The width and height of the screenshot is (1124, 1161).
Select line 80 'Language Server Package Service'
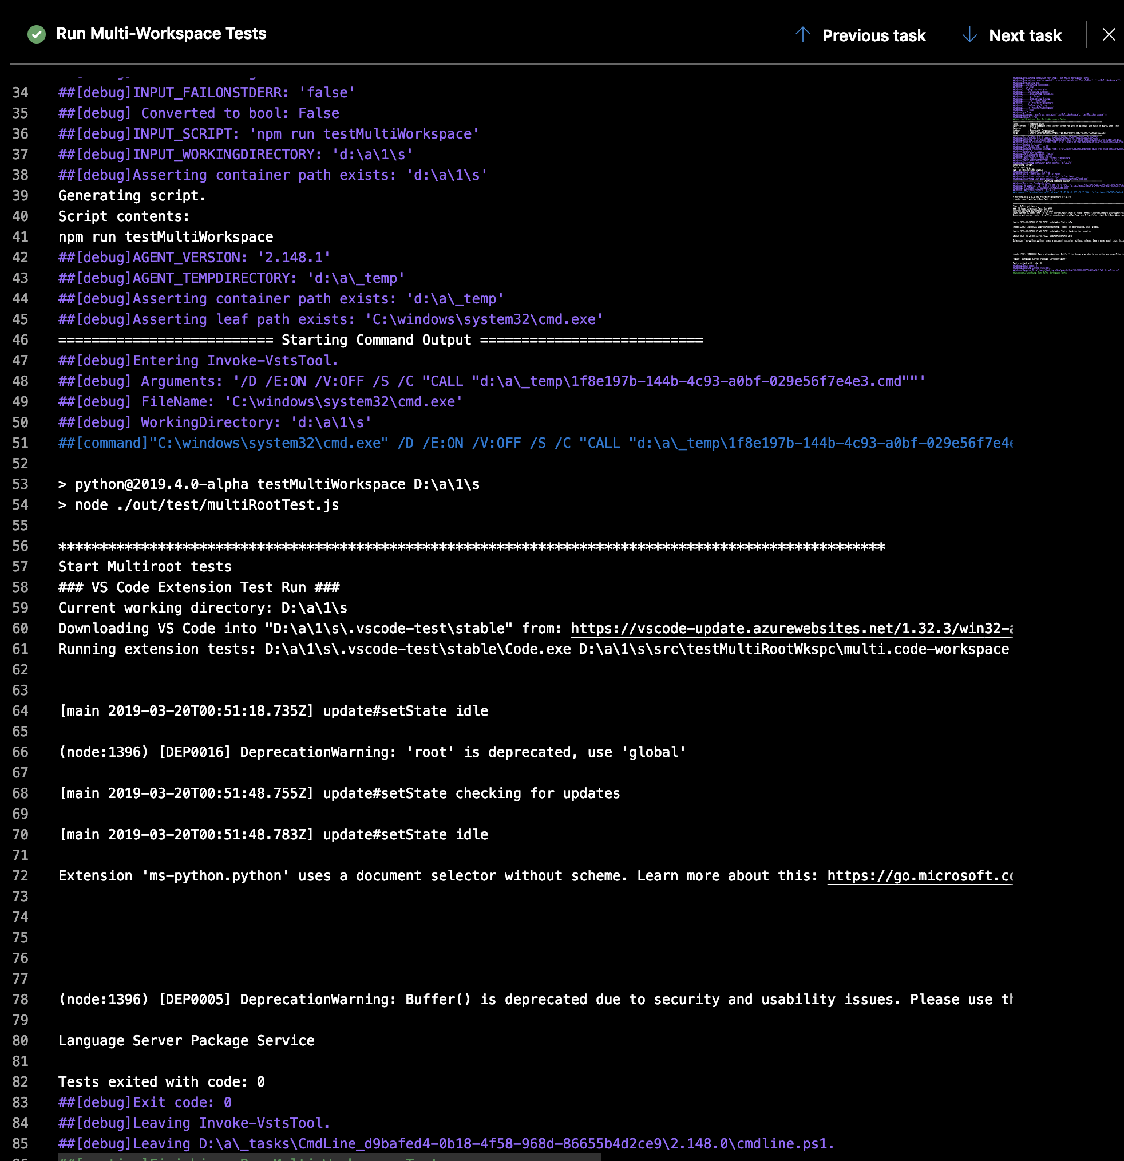[186, 1040]
